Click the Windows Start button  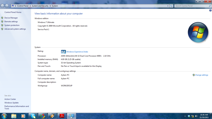pos(4,116)
